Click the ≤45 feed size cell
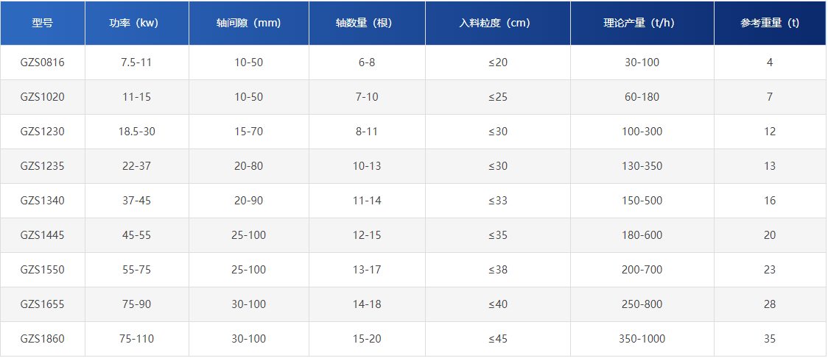Image resolution: width=828 pixels, height=358 pixels. click(x=498, y=339)
